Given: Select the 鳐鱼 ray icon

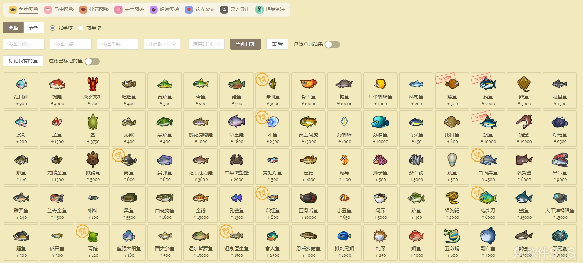Looking at the screenshot, I should (524, 84).
